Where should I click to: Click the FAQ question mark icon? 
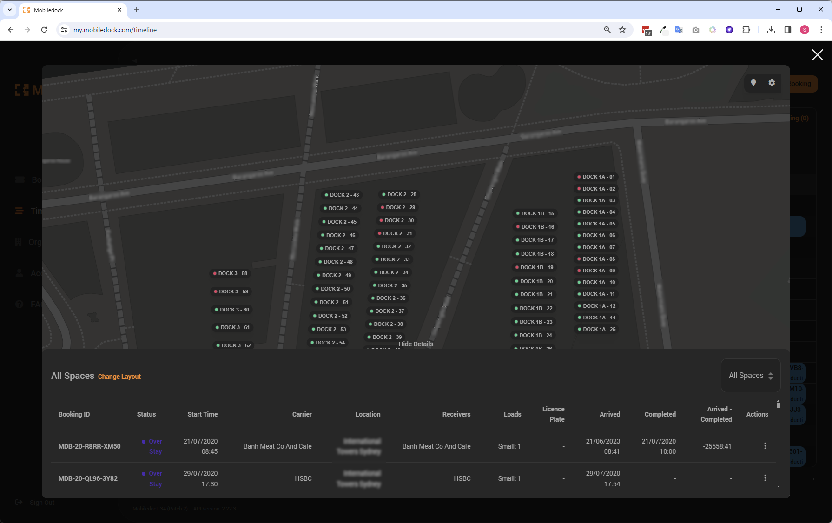tap(20, 304)
